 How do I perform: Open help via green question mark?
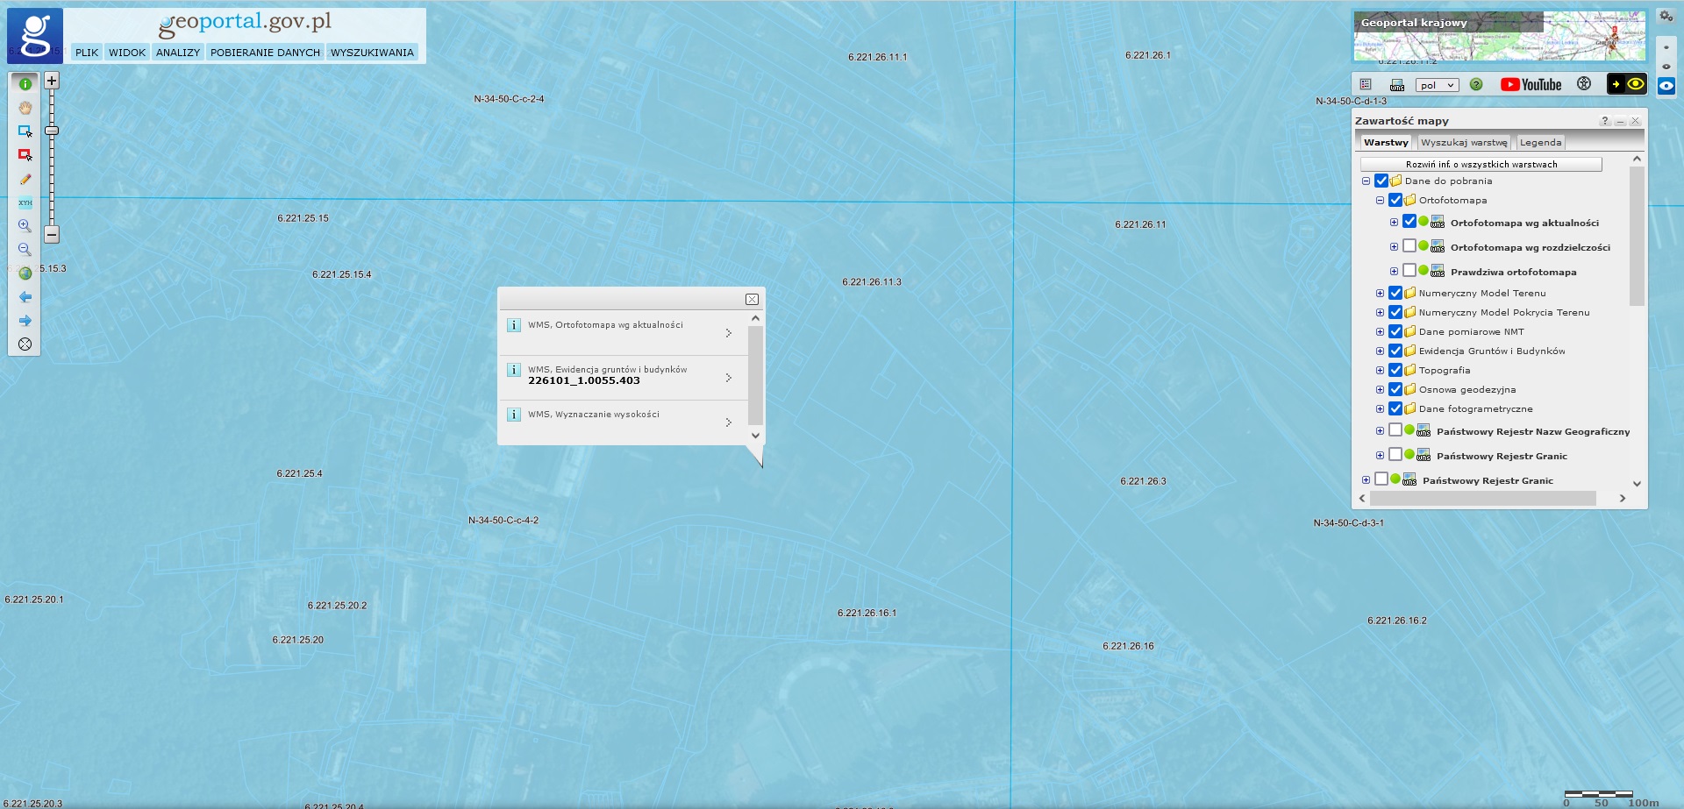(x=1476, y=85)
